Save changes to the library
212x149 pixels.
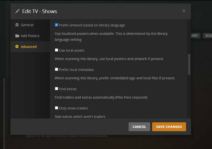click(169, 127)
